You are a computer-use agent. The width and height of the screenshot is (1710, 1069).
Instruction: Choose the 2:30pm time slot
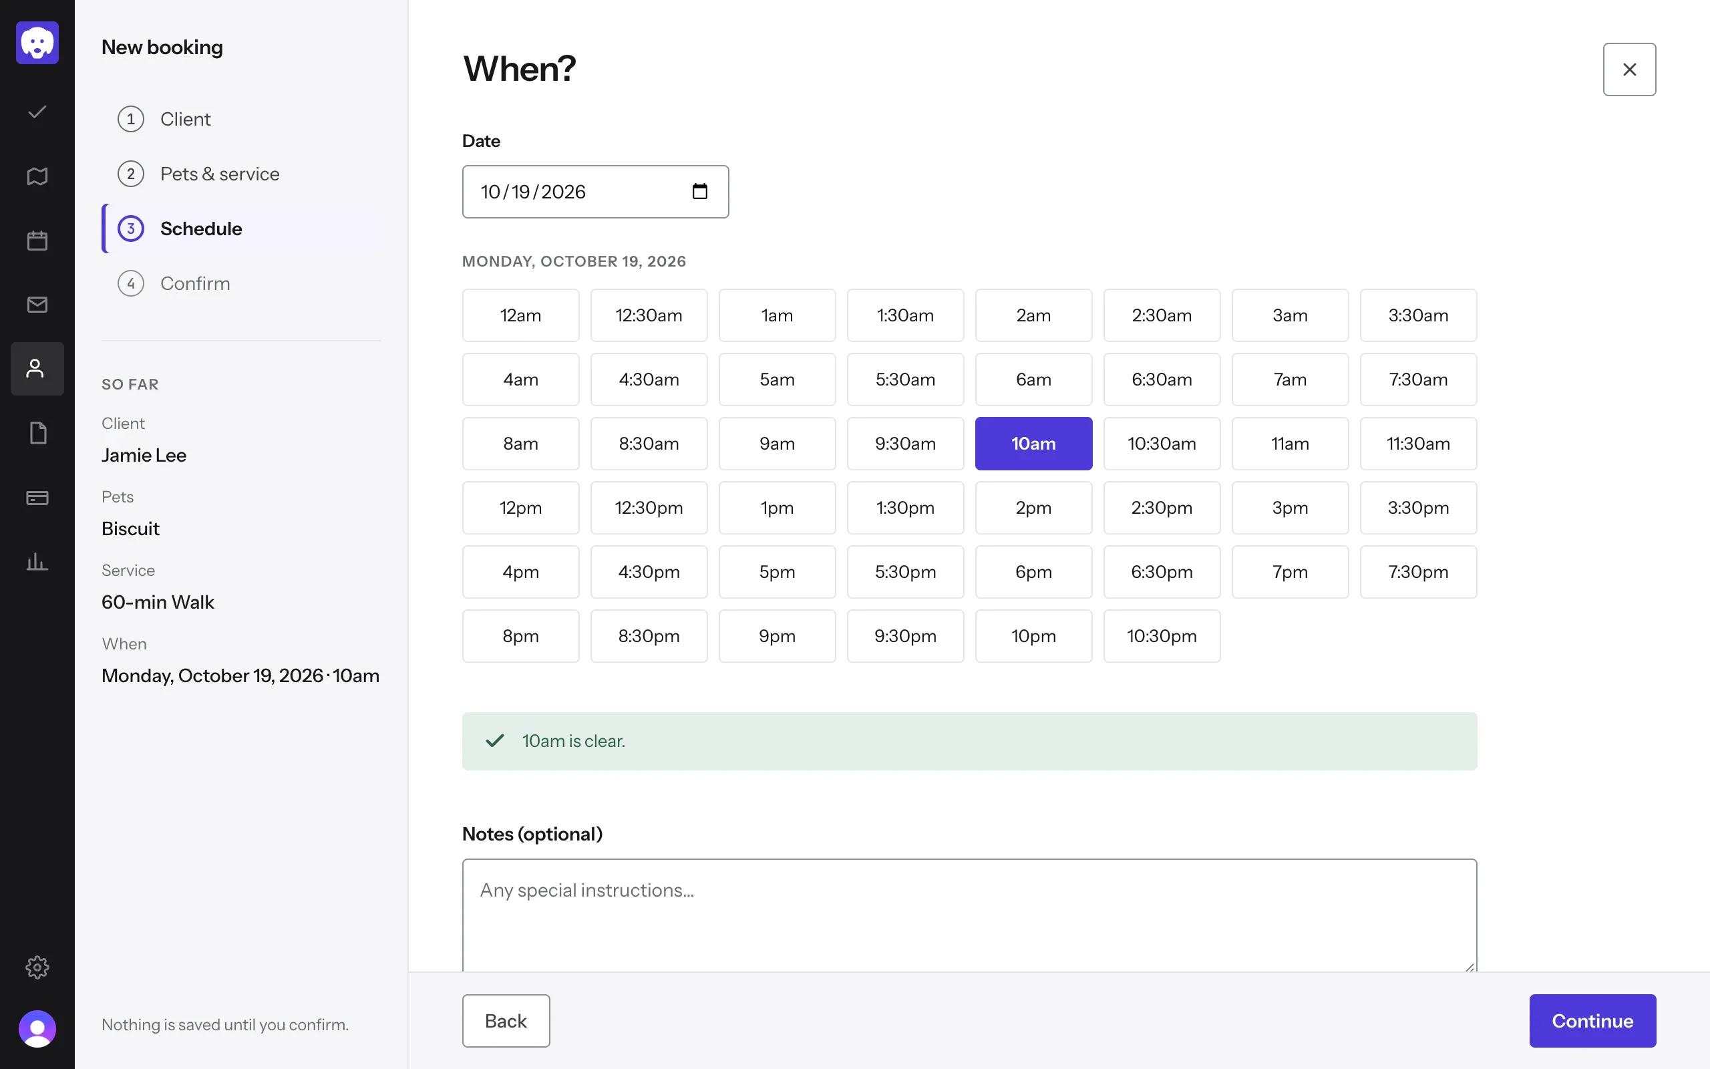coord(1162,508)
